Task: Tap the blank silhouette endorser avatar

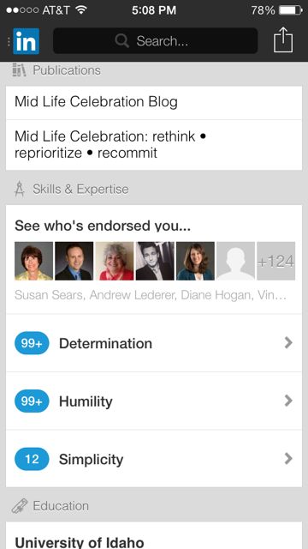Action: coord(236,261)
